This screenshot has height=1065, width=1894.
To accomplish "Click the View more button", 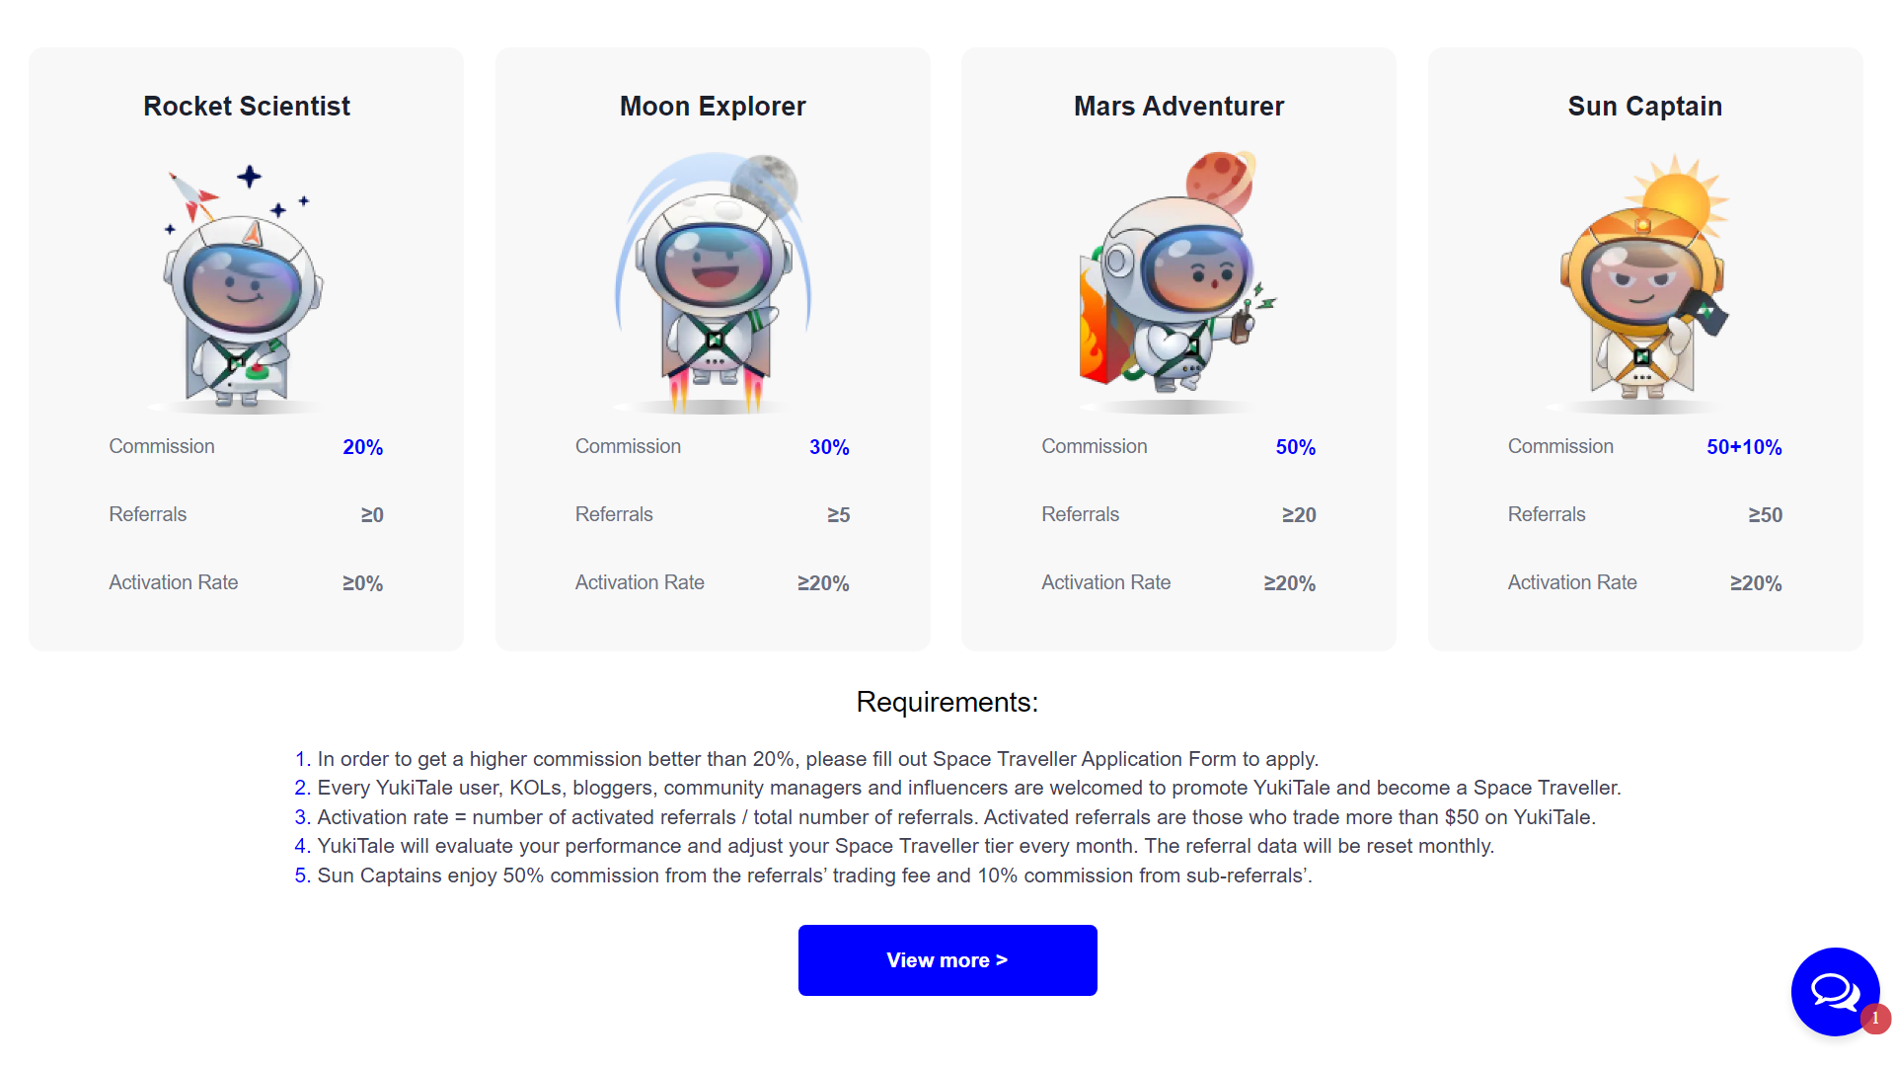I will pyautogui.click(x=947, y=960).
